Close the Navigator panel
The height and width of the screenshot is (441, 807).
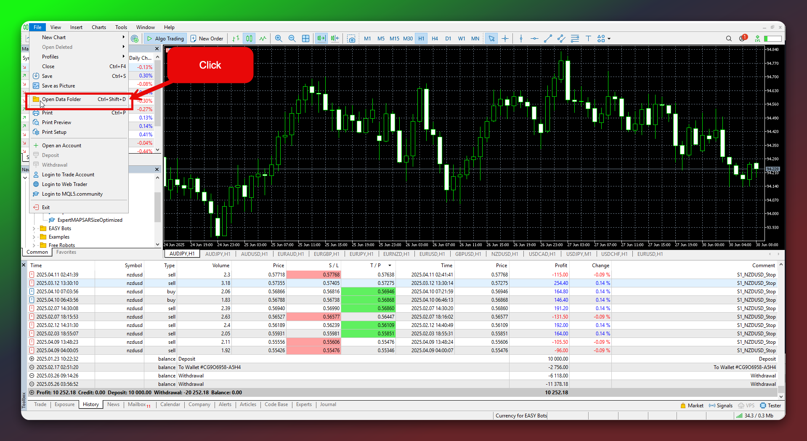tap(157, 169)
